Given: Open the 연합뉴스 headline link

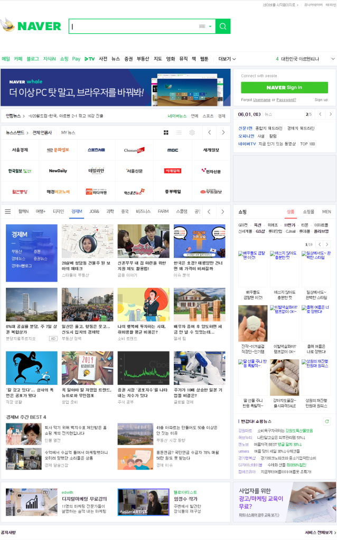Looking at the screenshot, I should (65, 116).
